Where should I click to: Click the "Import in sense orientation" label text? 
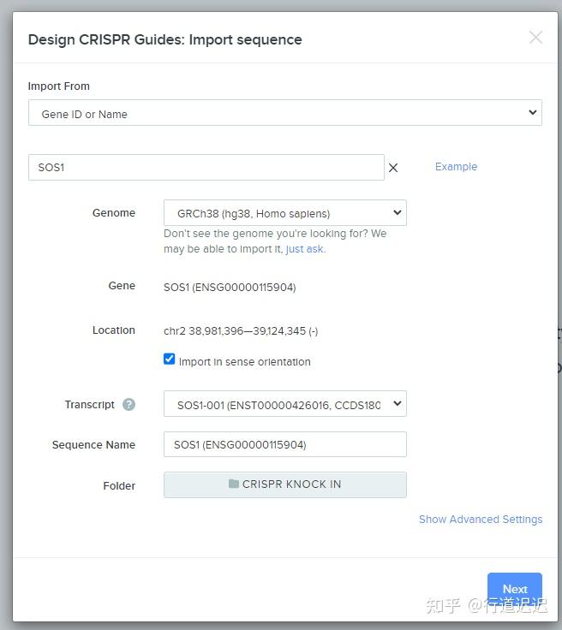[244, 362]
